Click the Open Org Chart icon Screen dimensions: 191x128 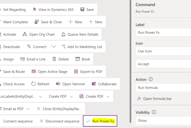[25, 34]
